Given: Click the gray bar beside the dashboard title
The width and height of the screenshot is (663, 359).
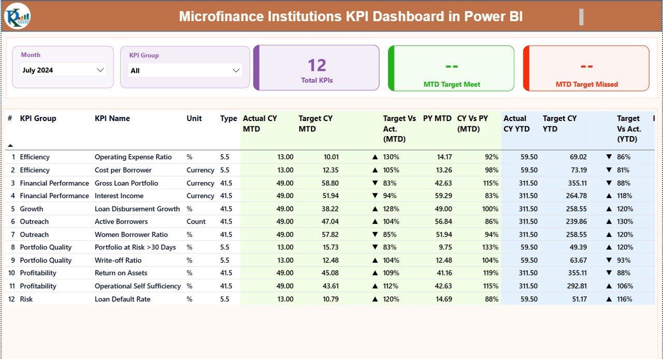Looking at the screenshot, I should tap(582, 16).
